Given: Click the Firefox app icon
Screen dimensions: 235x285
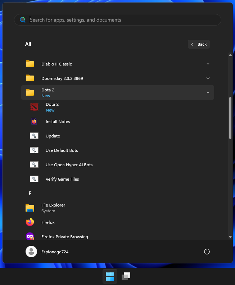Looking at the screenshot, I should point(30,222).
